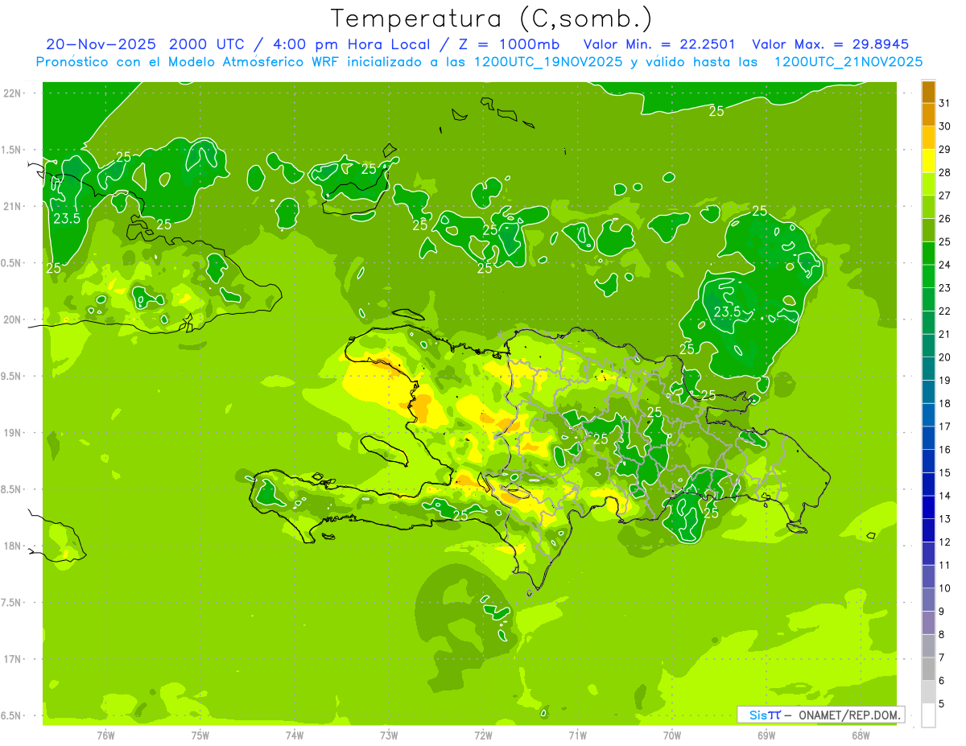Click the colorbar label '18'
Screen dimensions: 966x746
[945, 404]
